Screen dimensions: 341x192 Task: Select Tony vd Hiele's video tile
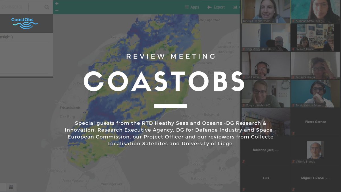tap(266, 94)
